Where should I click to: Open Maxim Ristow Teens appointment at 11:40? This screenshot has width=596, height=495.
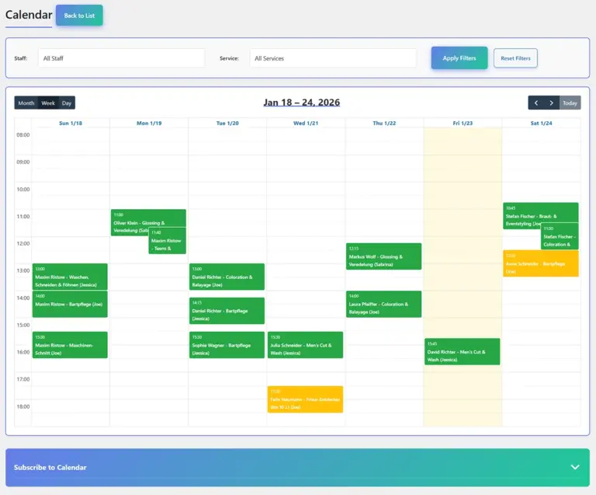point(168,240)
